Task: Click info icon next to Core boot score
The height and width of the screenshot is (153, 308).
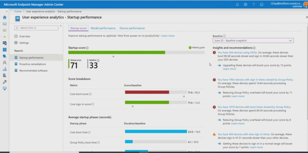Action: [x=90, y=94]
